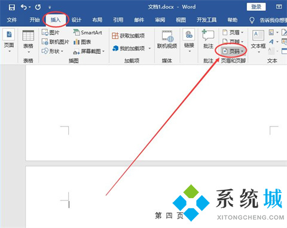287x228 pixels.
Task: Click the 第四页 text in document
Action: (x=169, y=215)
